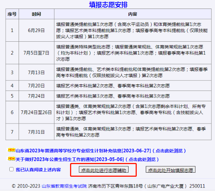Click the 序号 column header

(12, 14)
